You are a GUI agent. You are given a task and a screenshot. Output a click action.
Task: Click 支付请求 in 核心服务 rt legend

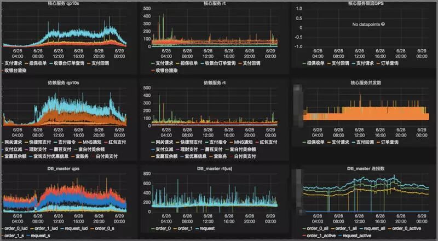coord(165,63)
